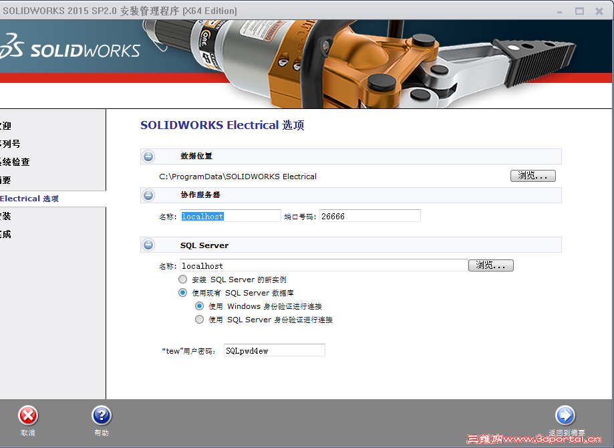Maximize the installation manager window
Image resolution: width=614 pixels, height=448 pixels.
(579, 11)
